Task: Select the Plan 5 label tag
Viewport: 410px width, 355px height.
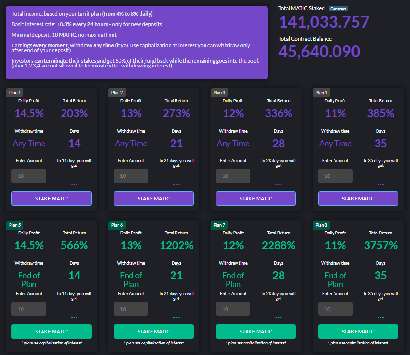Action: click(x=15, y=225)
